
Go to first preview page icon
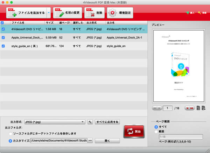[155, 108]
